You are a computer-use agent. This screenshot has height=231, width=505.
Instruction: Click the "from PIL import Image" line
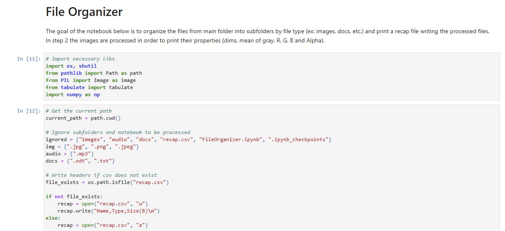(91, 80)
